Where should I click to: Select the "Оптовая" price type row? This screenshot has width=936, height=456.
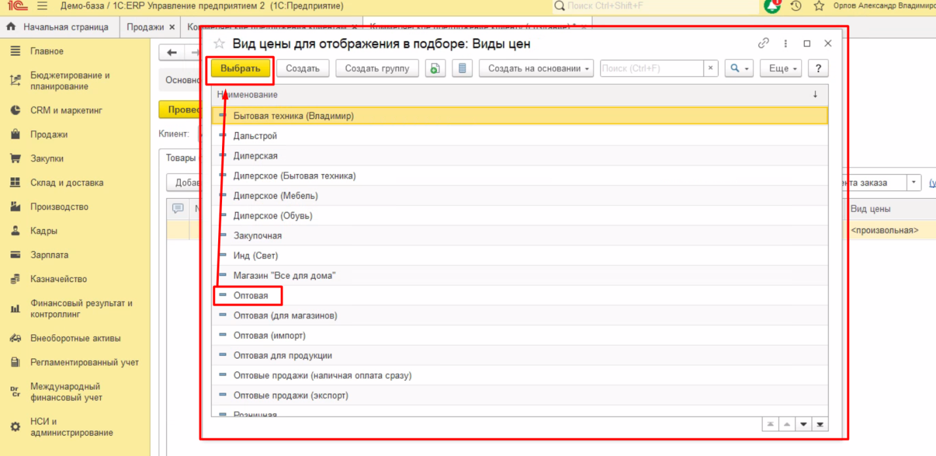pyautogui.click(x=251, y=296)
